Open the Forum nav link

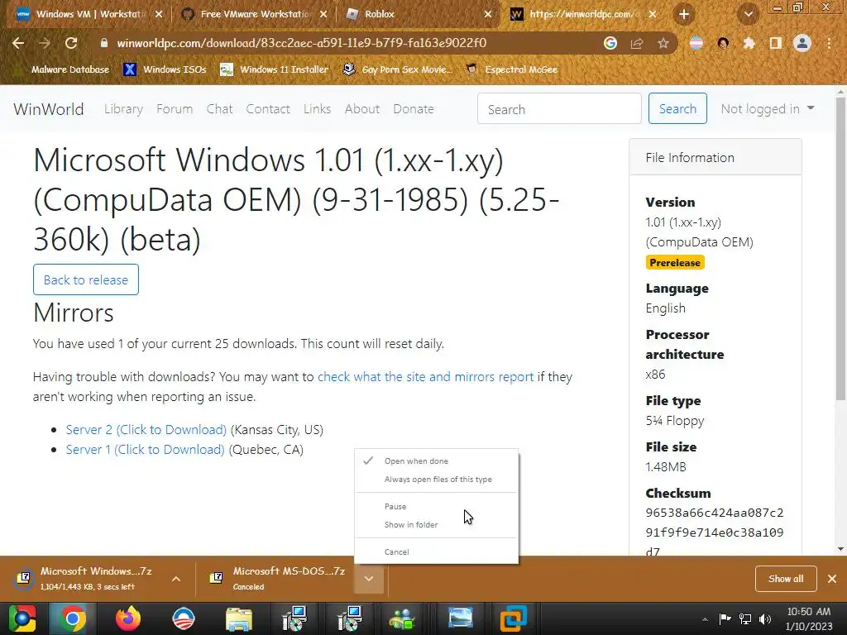175,109
